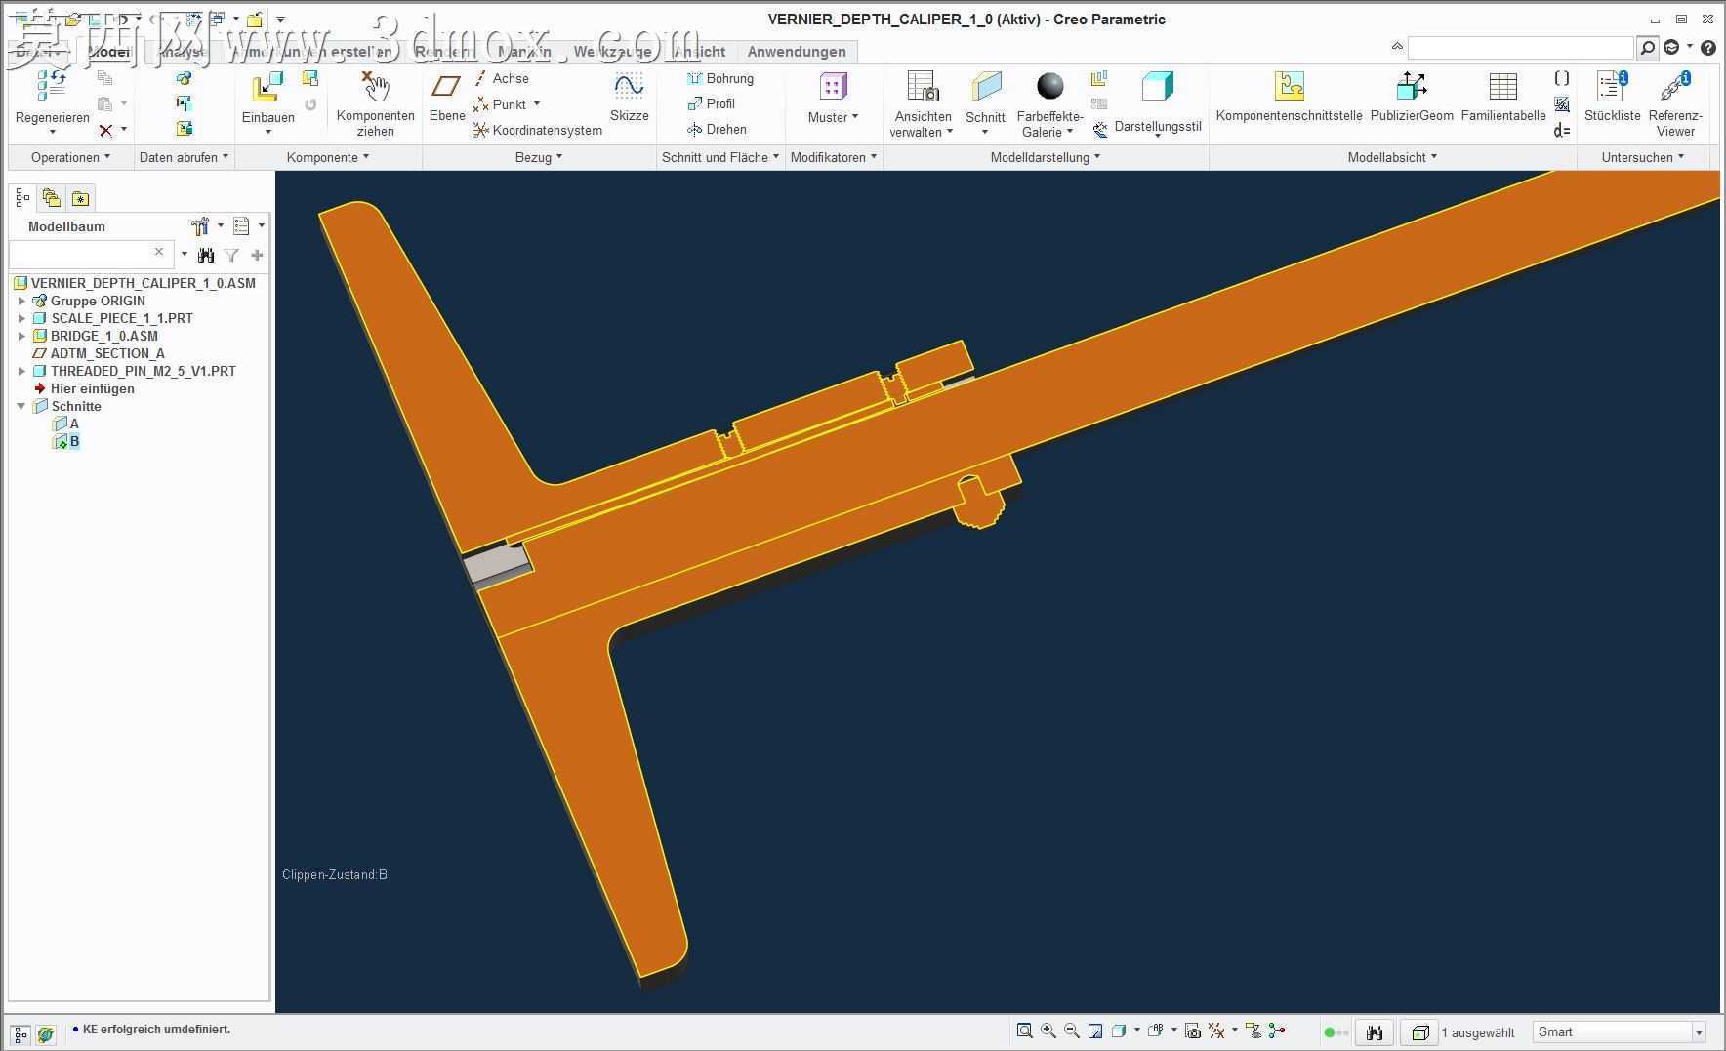Switch to the folder browser tab
The width and height of the screenshot is (1726, 1051).
51,199
